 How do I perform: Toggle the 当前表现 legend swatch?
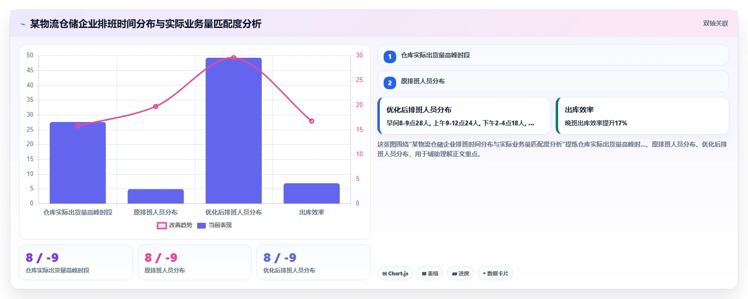tap(201, 225)
